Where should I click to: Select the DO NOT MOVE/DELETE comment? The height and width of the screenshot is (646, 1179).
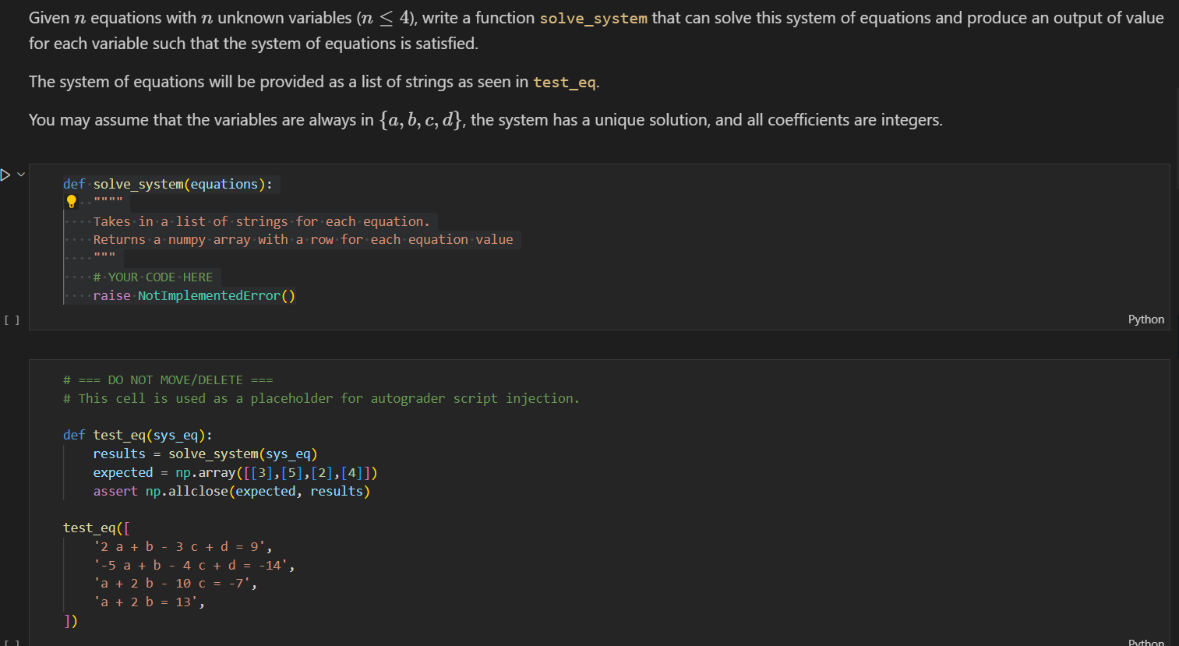tap(168, 379)
